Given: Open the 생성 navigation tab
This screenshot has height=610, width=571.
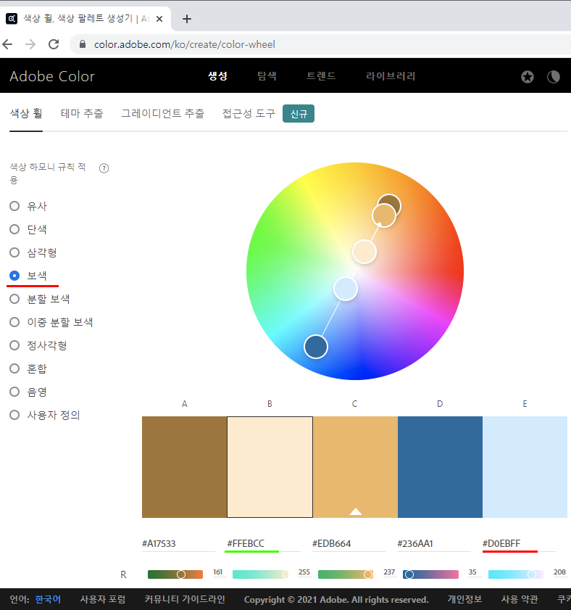Looking at the screenshot, I should coord(217,76).
